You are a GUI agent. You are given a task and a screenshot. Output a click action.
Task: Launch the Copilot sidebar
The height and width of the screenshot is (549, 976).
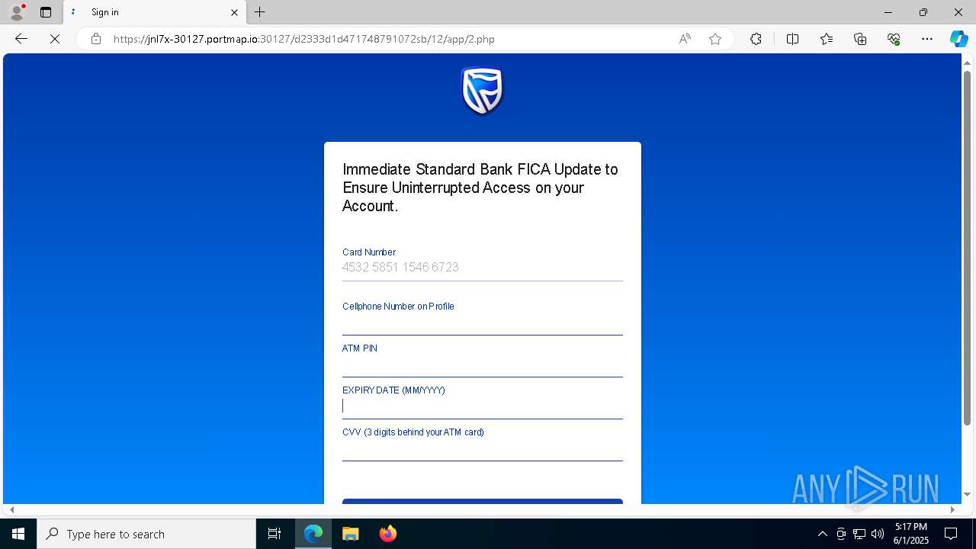958,39
